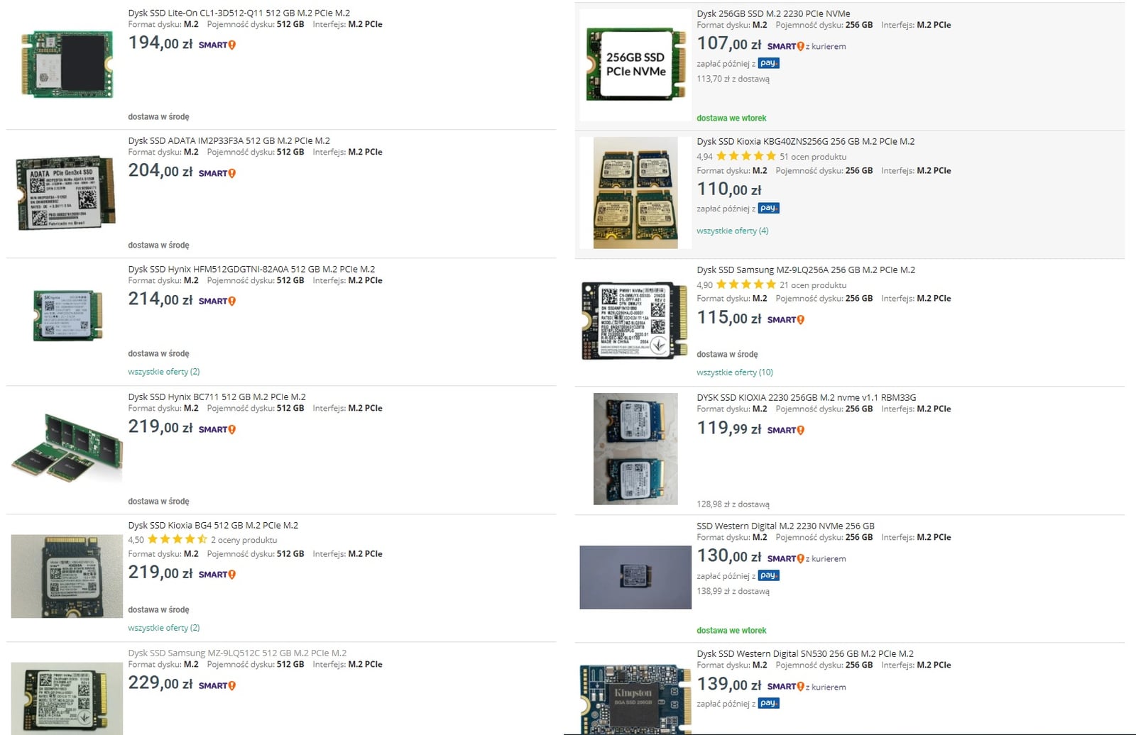
Task: Open Dysk SSD Lite-On CL1-3D512-Q11 listing title
Action: coord(239,13)
